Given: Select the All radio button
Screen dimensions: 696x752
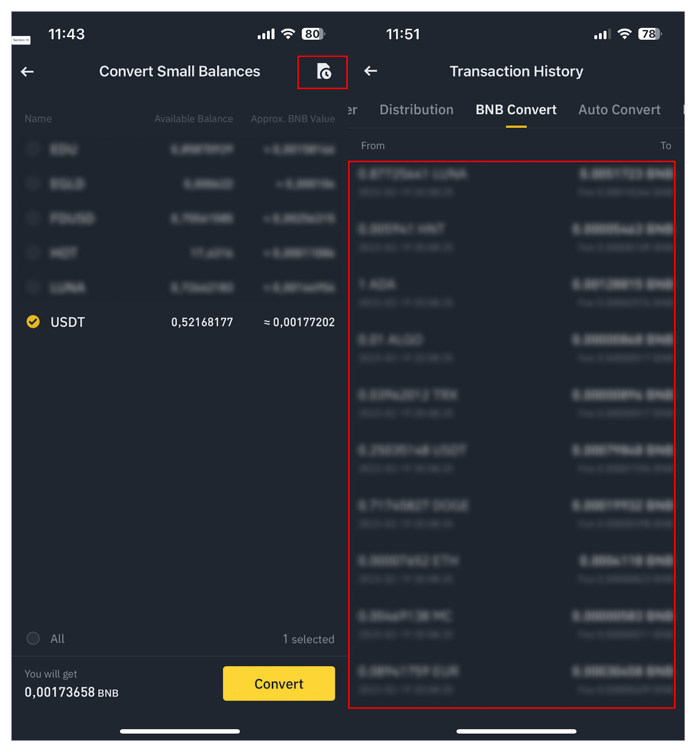Looking at the screenshot, I should pos(33,638).
